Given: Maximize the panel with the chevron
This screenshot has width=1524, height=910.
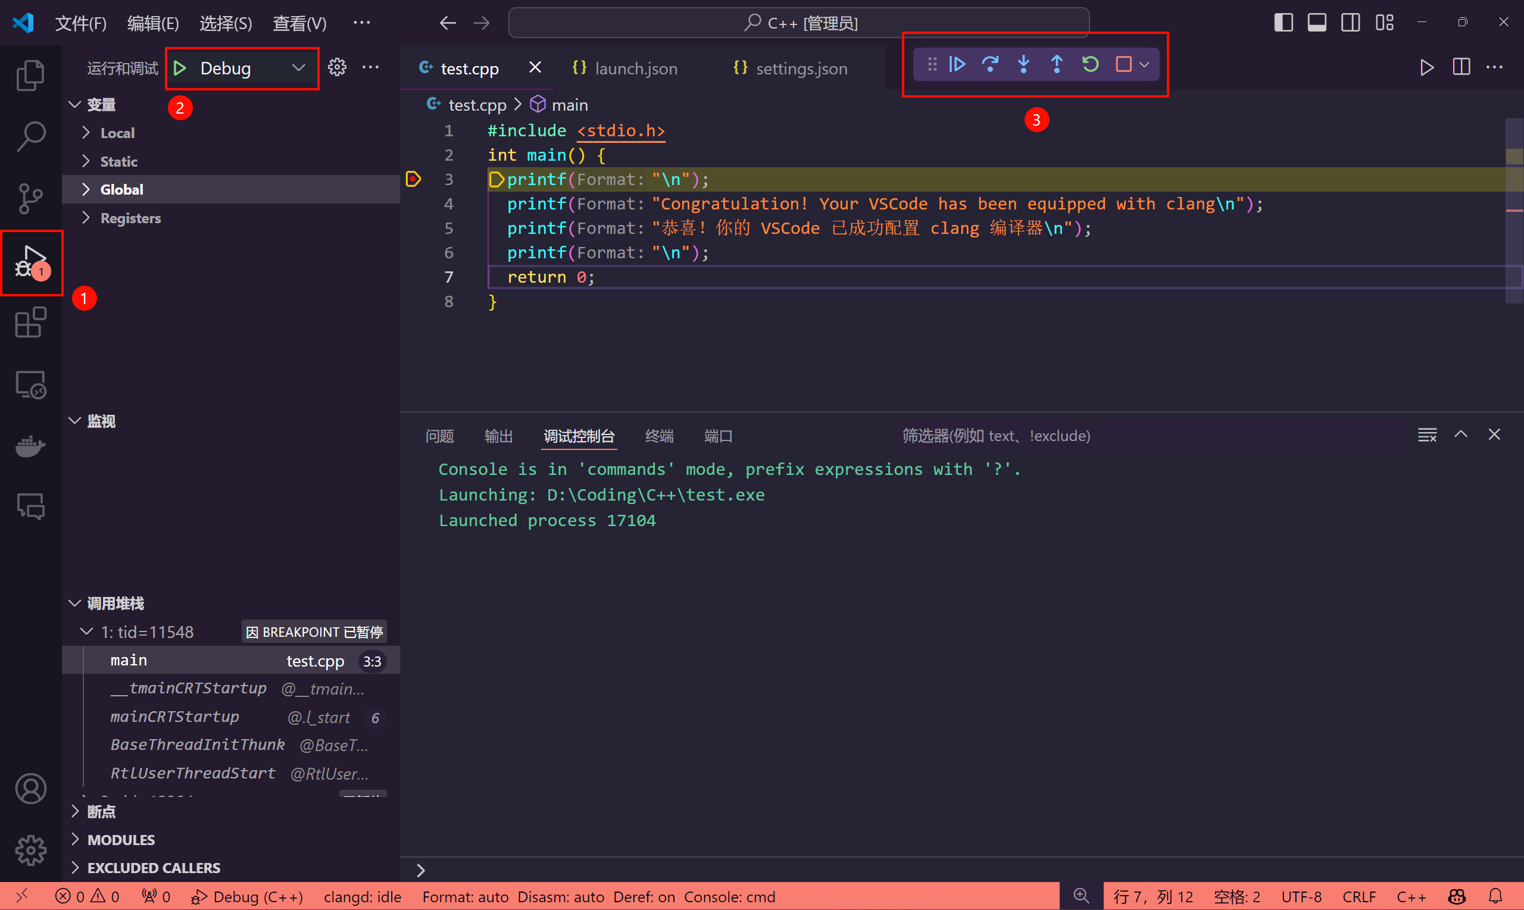Looking at the screenshot, I should click(x=1461, y=434).
